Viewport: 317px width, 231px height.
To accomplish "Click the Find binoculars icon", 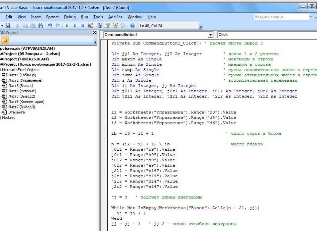I will [41, 26].
